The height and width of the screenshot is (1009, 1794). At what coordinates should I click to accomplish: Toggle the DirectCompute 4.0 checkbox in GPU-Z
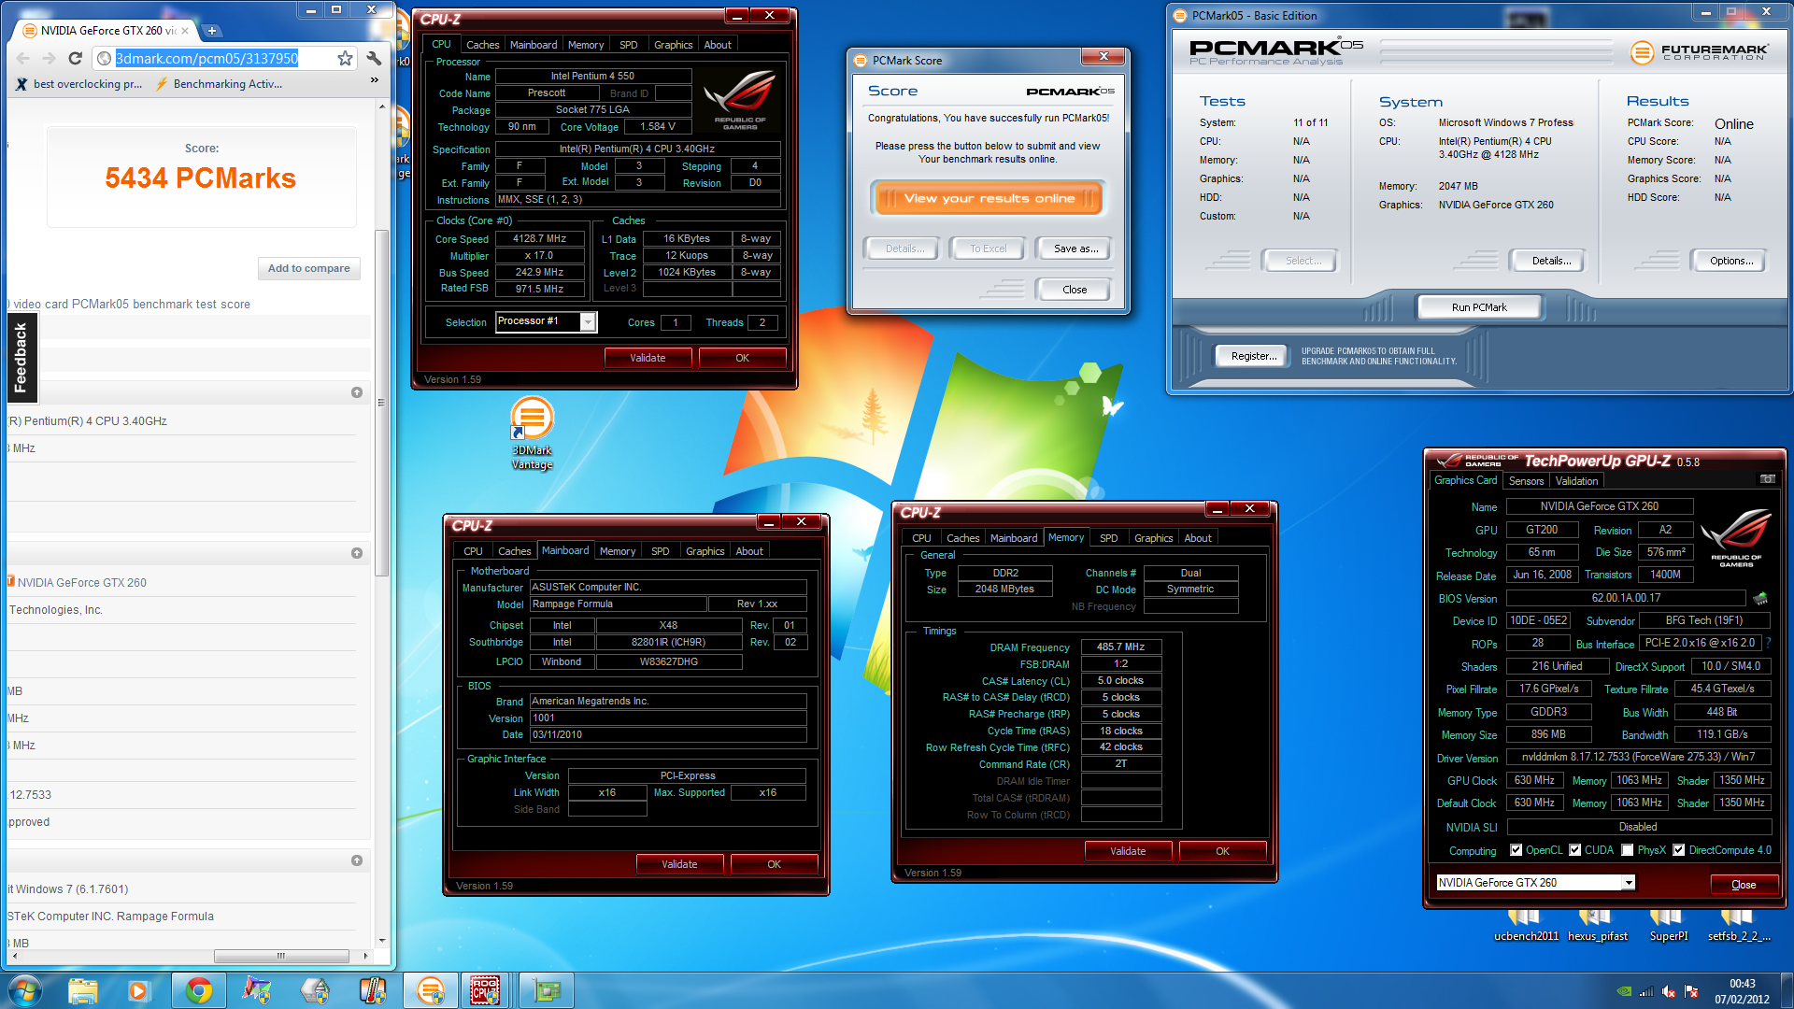pos(1678,850)
